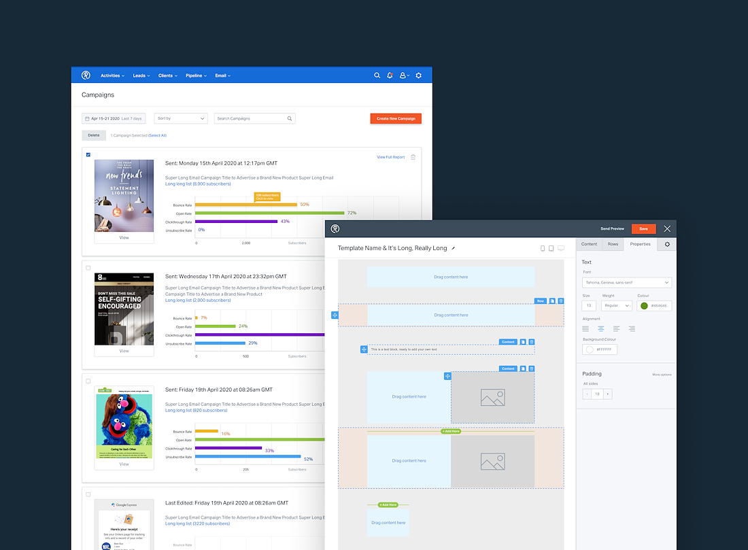Check the Wednesday 17th April campaign checkbox
Viewport: 748px width, 550px height.
pos(88,268)
